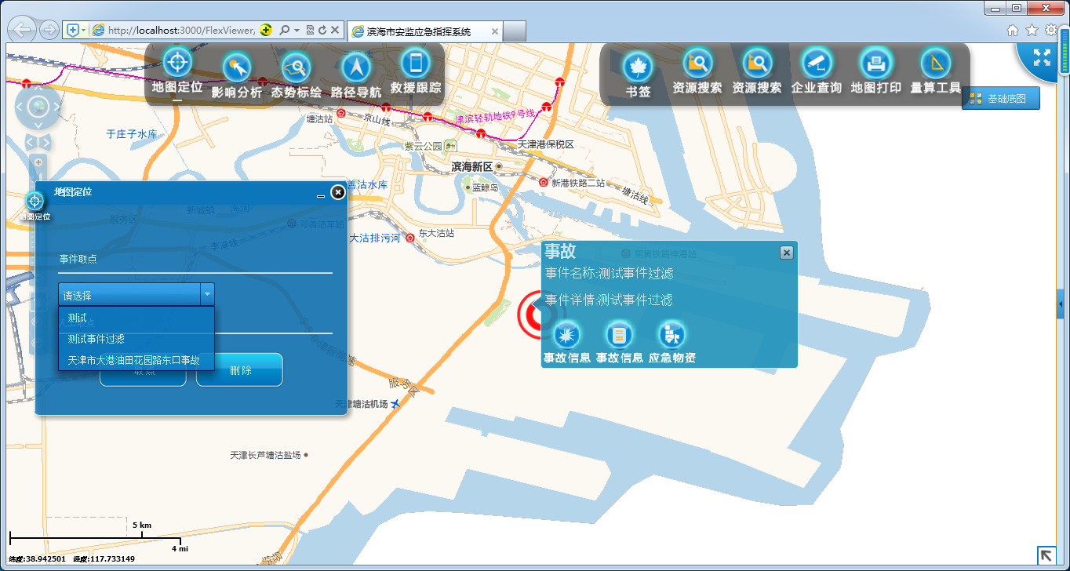The height and width of the screenshot is (571, 1070).
Task: Pan the map down with navigation arrow
Action: tap(37, 125)
